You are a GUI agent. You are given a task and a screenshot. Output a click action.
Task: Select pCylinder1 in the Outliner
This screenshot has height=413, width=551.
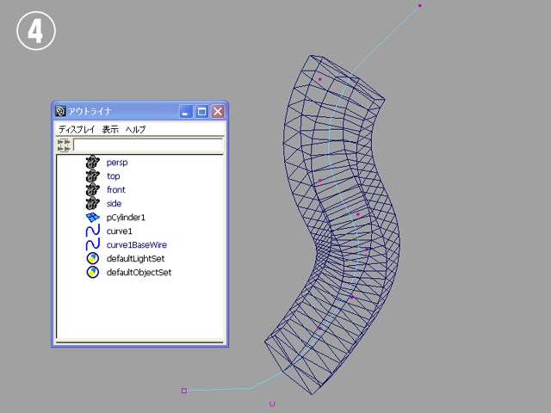126,218
